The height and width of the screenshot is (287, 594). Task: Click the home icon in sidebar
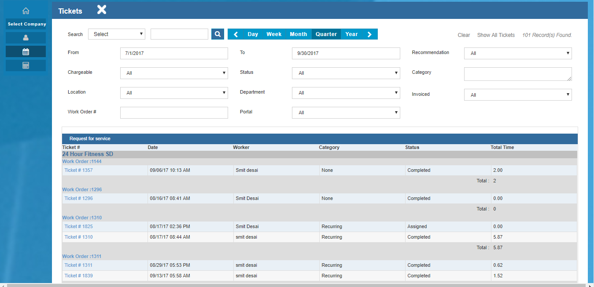click(26, 11)
